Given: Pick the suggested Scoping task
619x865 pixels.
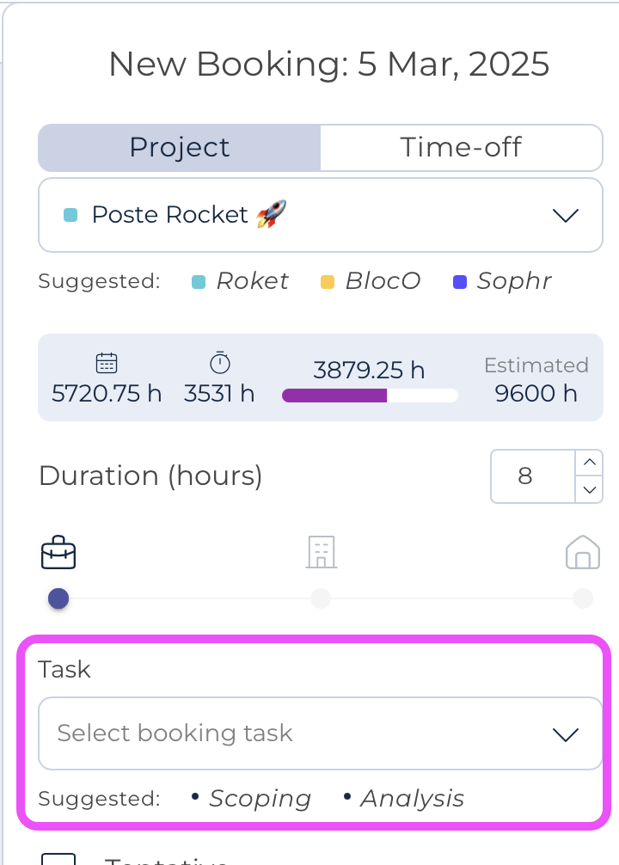Looking at the screenshot, I should tap(260, 799).
